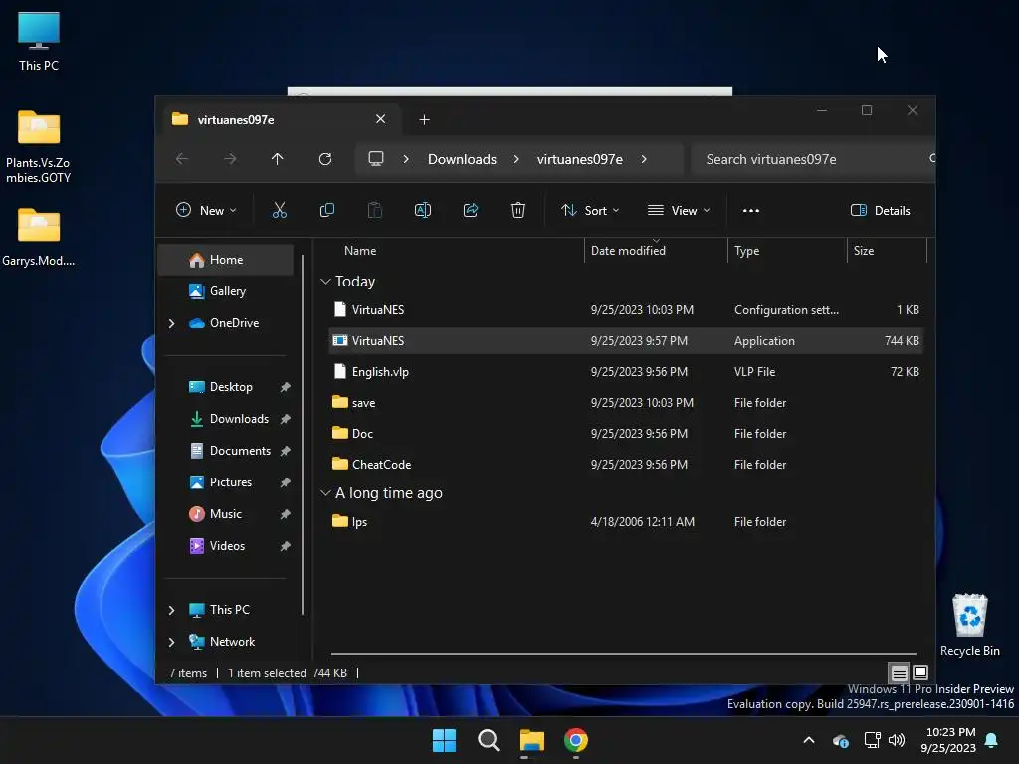Screen dimensions: 1019x764
Task: Select the save folder
Action: 626,403
